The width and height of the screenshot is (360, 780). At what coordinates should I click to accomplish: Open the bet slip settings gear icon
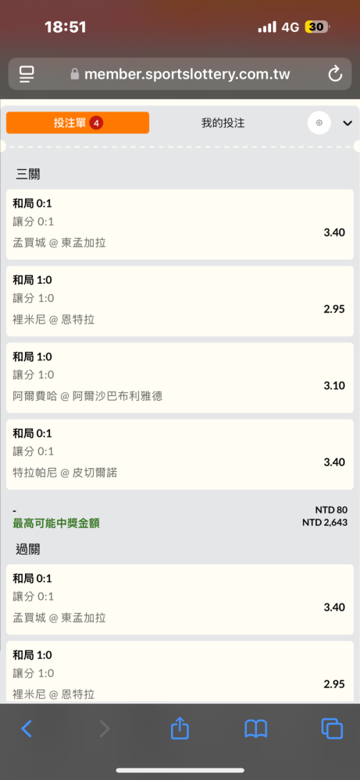click(319, 123)
